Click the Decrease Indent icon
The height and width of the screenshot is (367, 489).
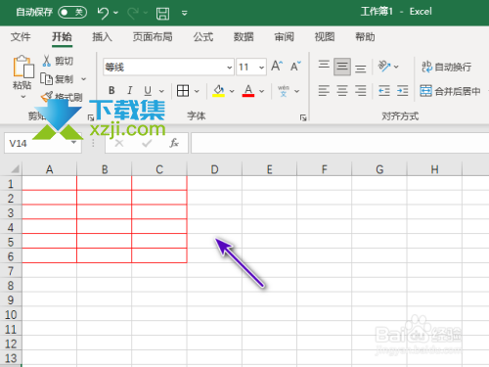point(384,90)
